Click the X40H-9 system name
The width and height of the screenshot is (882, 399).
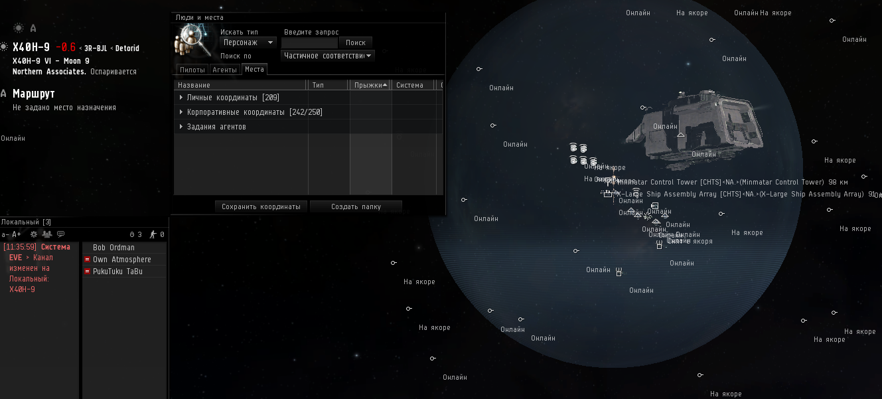point(31,47)
